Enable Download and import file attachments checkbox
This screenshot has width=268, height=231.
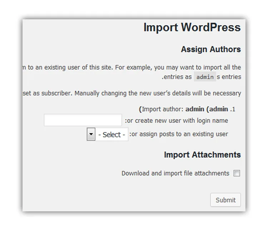pyautogui.click(x=237, y=173)
